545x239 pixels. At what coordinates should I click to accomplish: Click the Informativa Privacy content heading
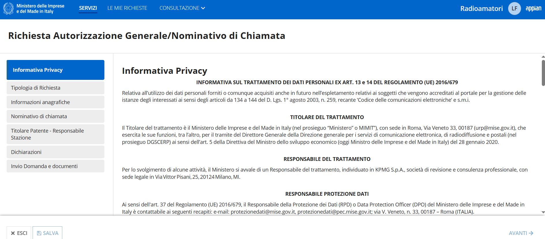(165, 71)
